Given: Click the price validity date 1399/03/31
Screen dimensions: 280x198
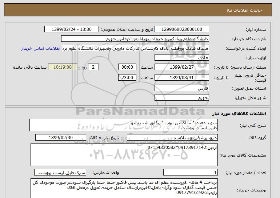Looking at the screenshot, I should [x=181, y=78].
